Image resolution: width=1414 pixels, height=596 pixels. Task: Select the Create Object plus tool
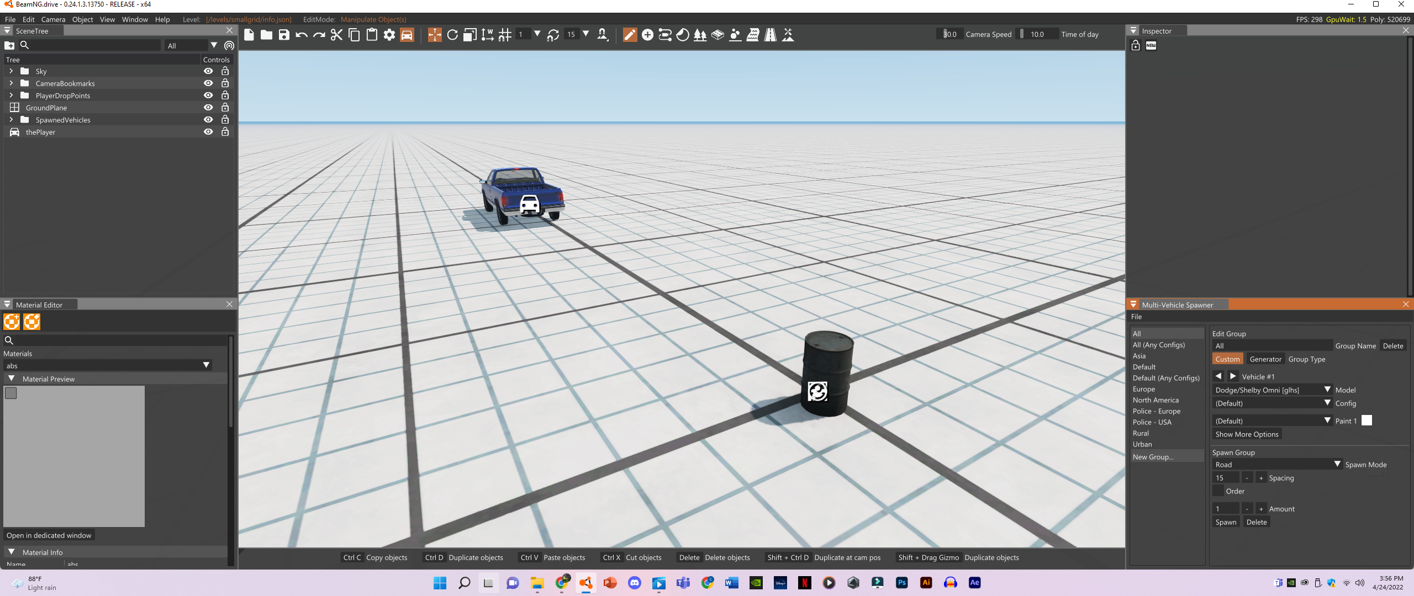click(647, 35)
